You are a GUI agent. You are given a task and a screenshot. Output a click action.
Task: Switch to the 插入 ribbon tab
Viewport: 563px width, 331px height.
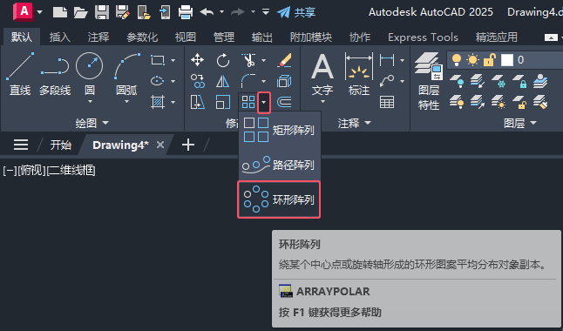(x=59, y=37)
